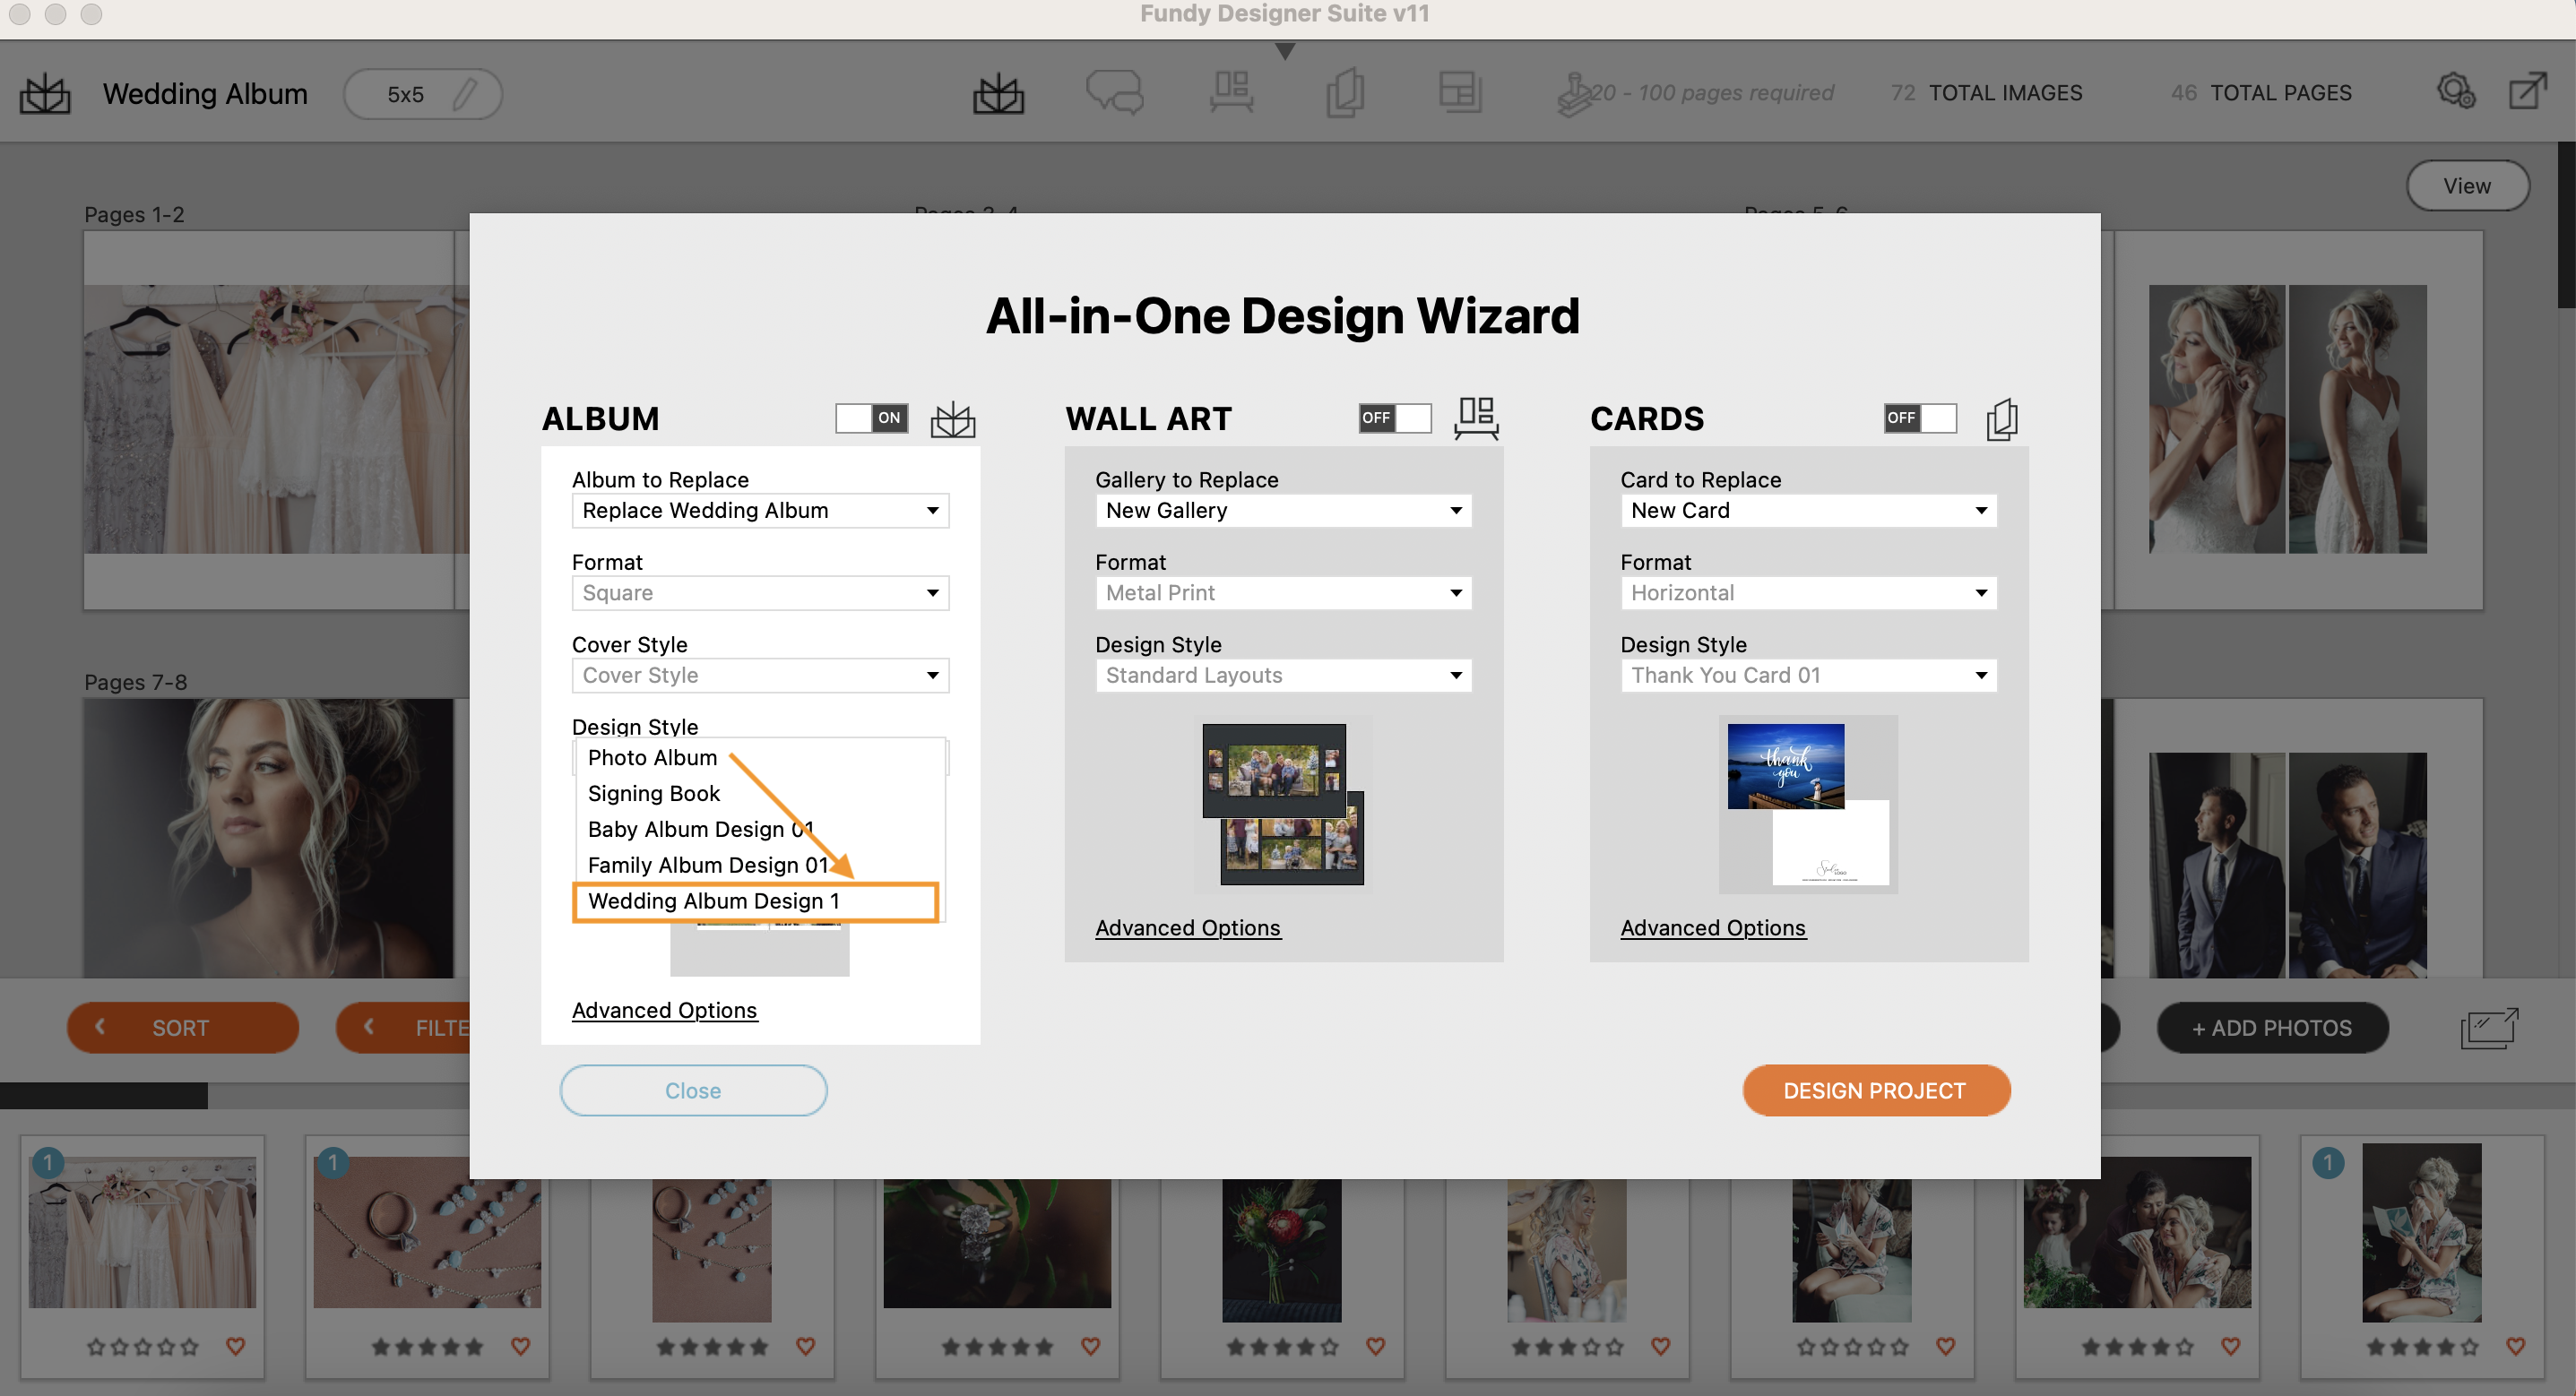Click heart under last thumbnail on right

point(2515,1346)
